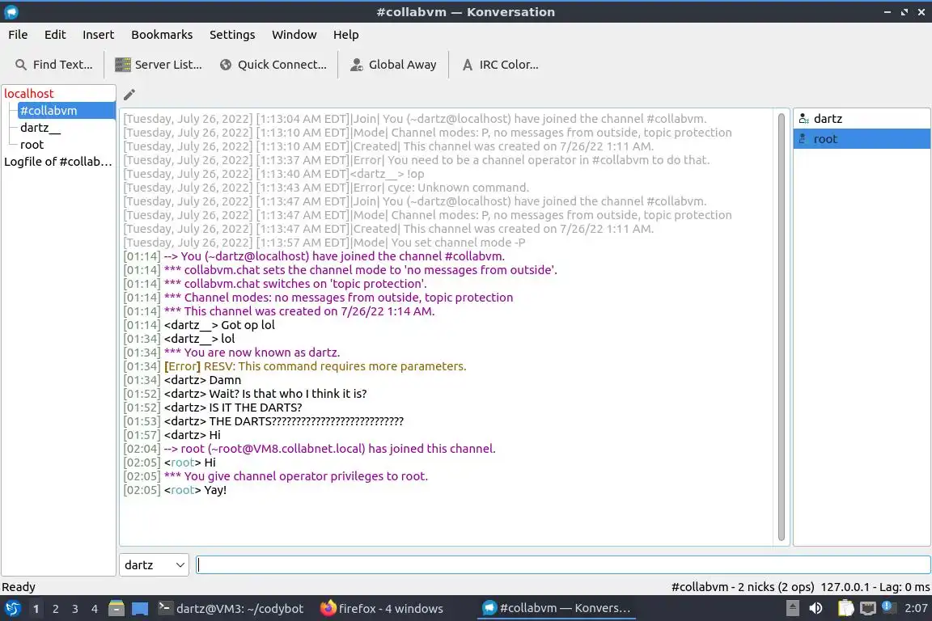The height and width of the screenshot is (621, 932).
Task: Click the root user icon in nick list
Action: (803, 139)
